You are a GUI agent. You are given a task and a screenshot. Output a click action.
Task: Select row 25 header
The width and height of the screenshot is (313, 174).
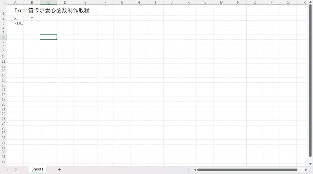coord(3,128)
